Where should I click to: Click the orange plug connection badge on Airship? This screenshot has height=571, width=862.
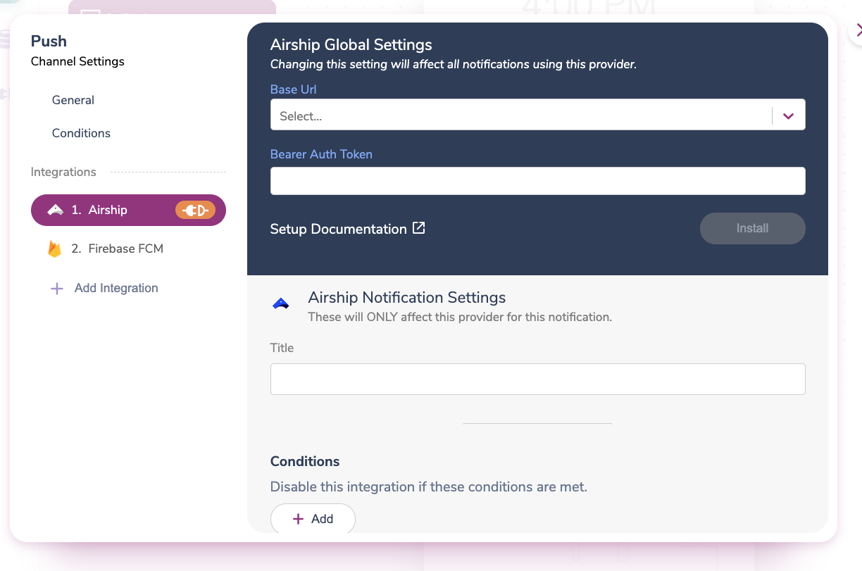(x=196, y=209)
